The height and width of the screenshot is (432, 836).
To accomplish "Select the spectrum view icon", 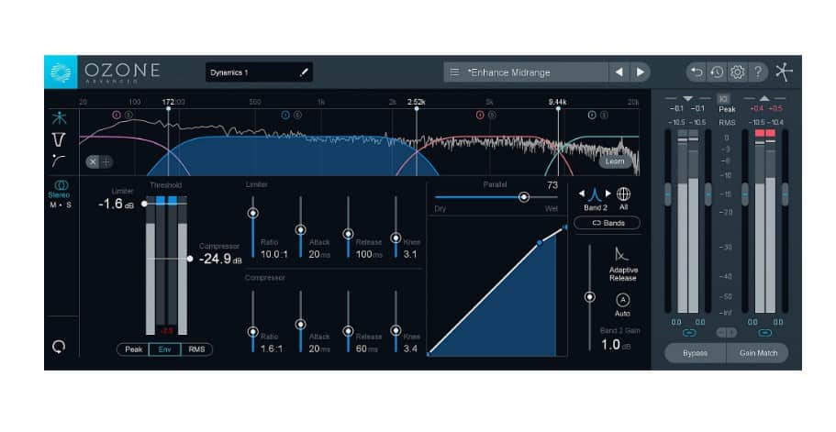I will (59, 118).
